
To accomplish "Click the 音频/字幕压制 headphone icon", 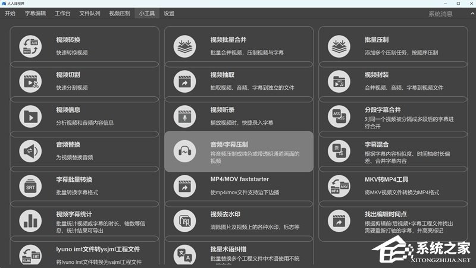I will pyautogui.click(x=184, y=151).
